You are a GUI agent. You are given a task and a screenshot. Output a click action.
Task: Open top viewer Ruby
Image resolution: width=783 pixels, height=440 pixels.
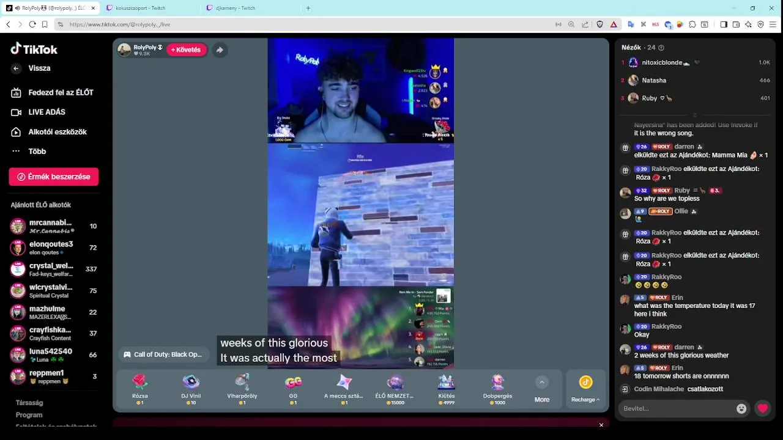[x=696, y=98]
